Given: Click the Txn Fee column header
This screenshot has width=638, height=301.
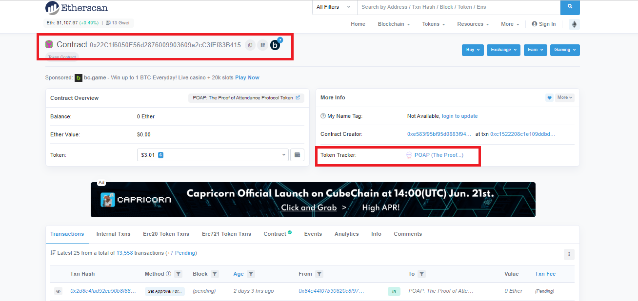Looking at the screenshot, I should [545, 274].
